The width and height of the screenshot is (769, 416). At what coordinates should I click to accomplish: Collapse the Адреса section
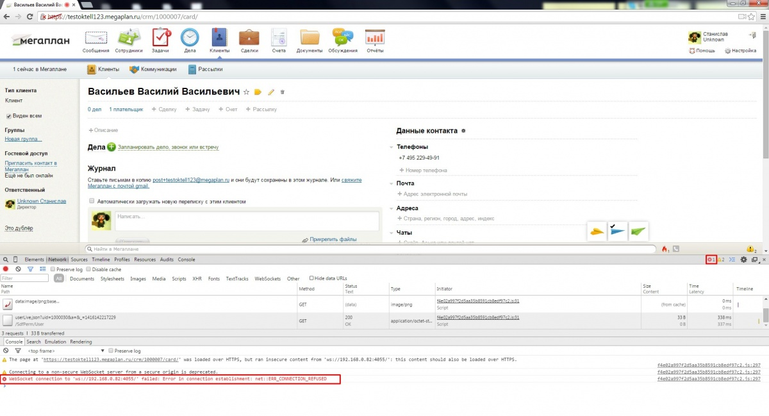coord(391,208)
